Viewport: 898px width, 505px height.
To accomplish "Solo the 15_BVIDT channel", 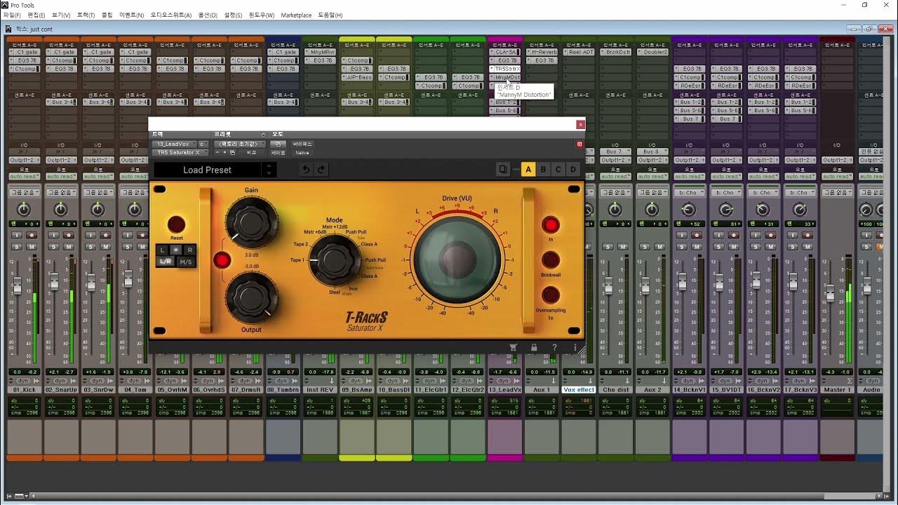I will pos(719,246).
